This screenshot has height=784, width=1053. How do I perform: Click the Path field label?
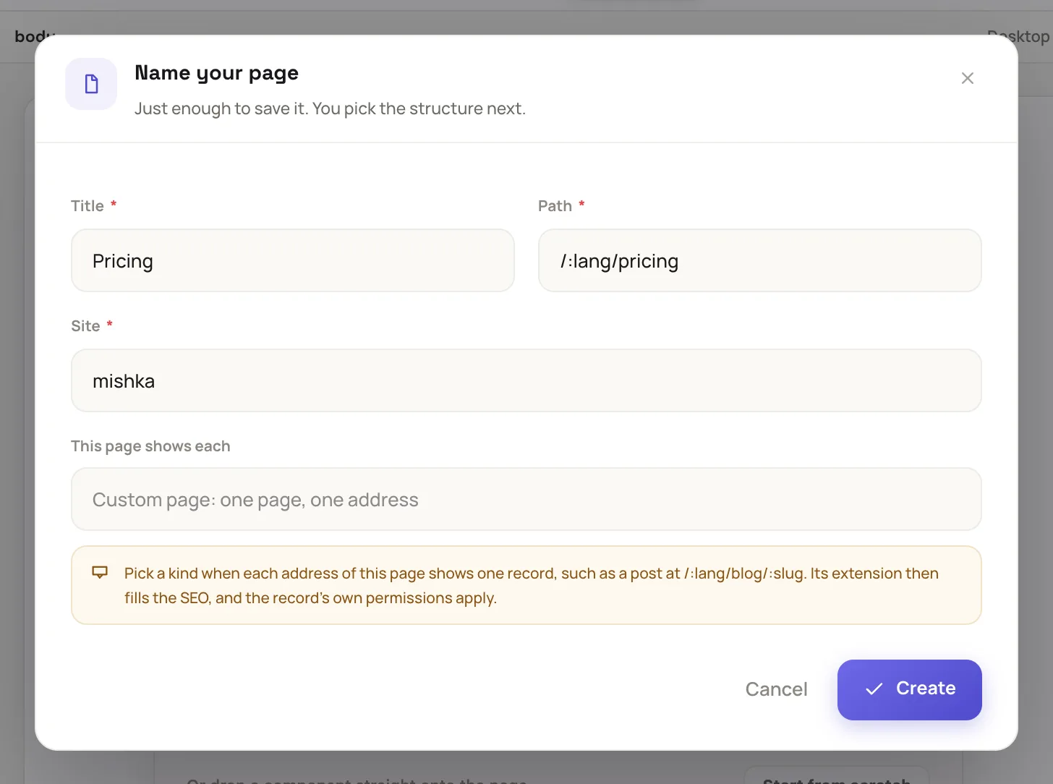[x=555, y=206]
